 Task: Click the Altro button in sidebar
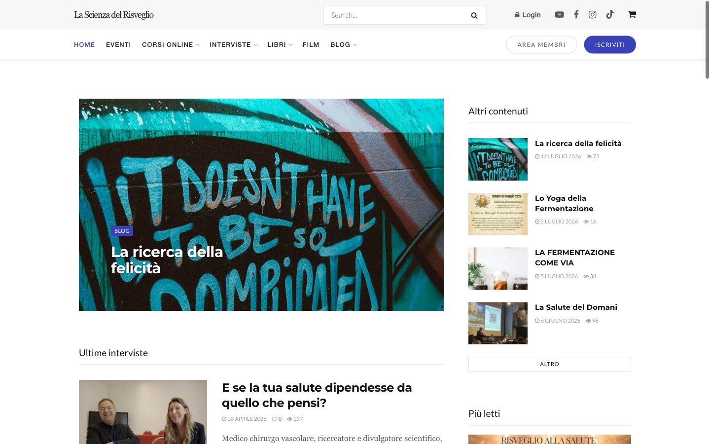[x=550, y=364]
